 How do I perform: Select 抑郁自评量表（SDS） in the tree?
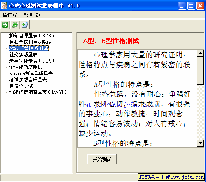coord(32,36)
